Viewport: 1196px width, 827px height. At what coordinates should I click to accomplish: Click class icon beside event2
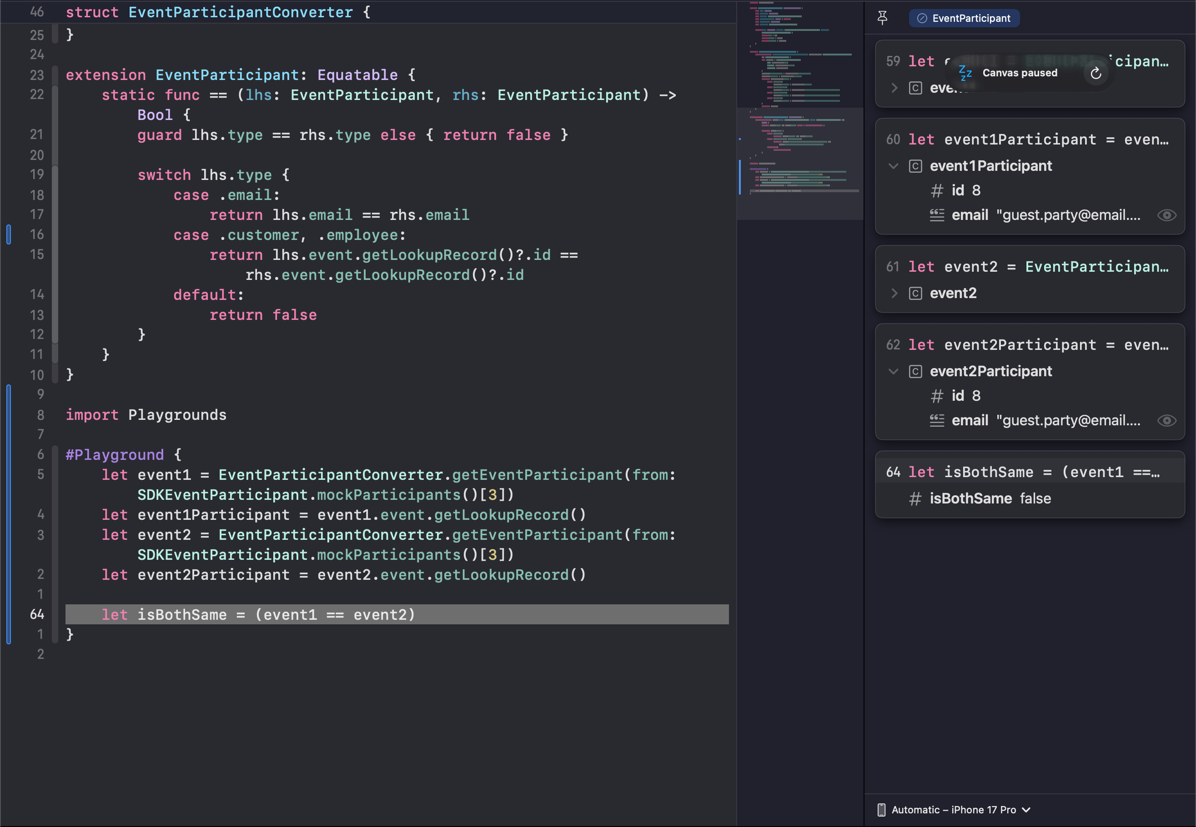point(915,293)
